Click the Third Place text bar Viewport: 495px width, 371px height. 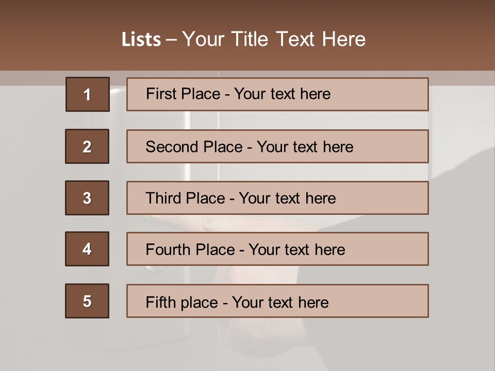pyautogui.click(x=277, y=198)
